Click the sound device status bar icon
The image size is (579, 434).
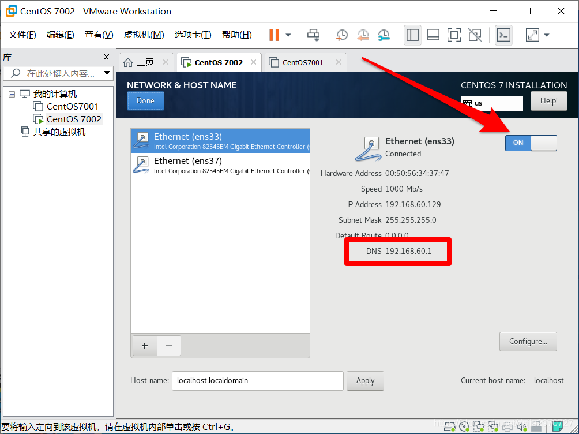tap(521, 426)
